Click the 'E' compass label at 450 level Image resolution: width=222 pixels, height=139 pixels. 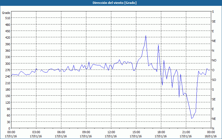pyautogui.click(x=213, y=31)
